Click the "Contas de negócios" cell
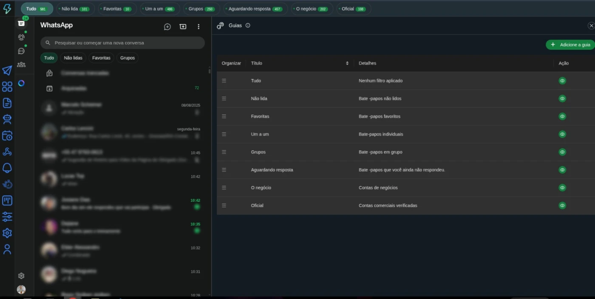 (378, 188)
